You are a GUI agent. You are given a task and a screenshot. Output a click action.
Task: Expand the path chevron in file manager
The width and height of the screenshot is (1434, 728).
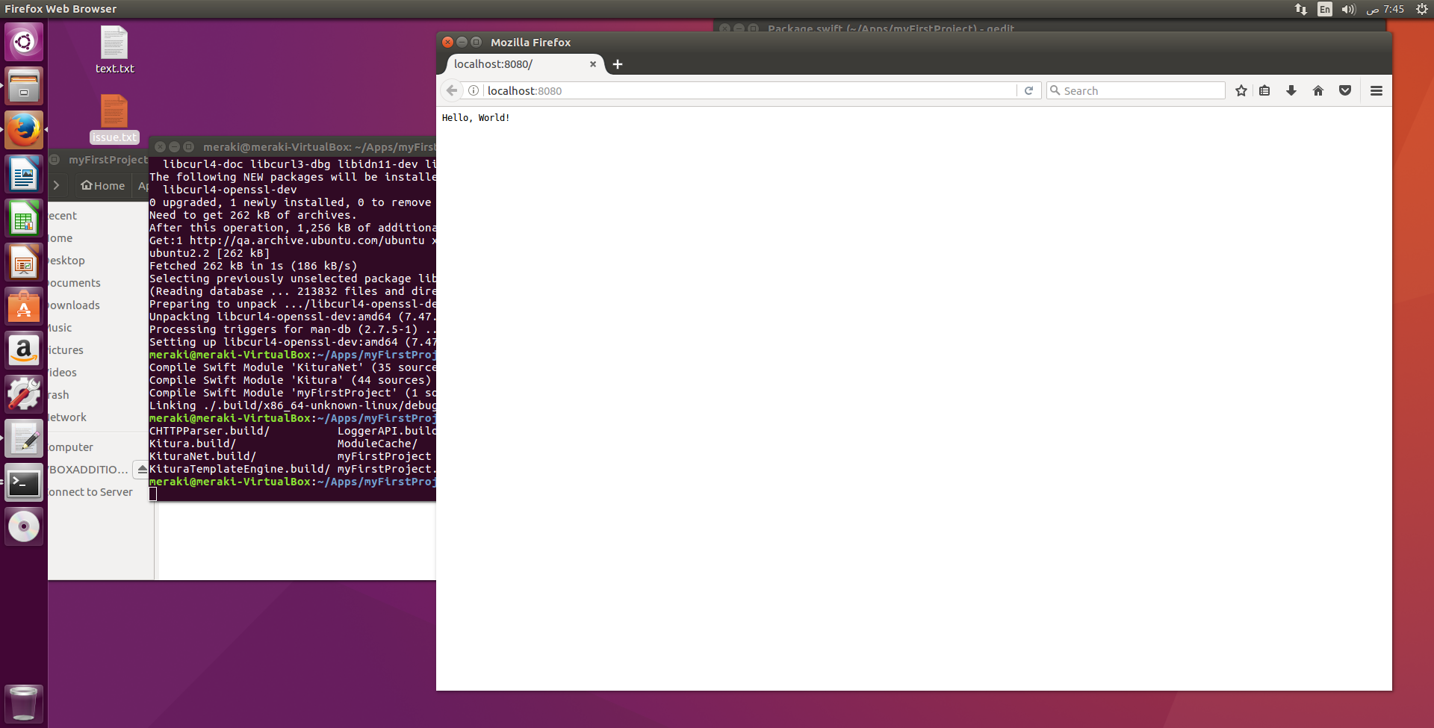(x=58, y=185)
